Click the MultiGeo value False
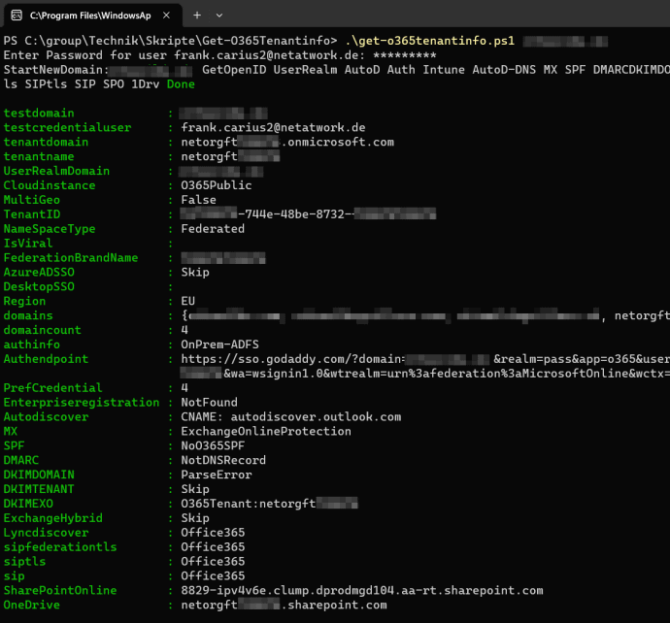 coord(199,200)
